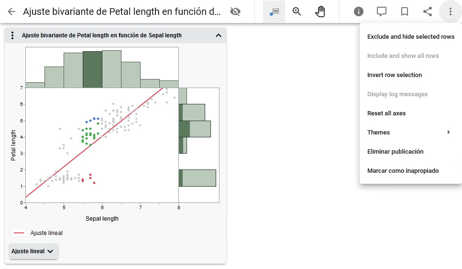Screen dimensions: 462x269
Task: Click the share icon
Action: tap(428, 11)
